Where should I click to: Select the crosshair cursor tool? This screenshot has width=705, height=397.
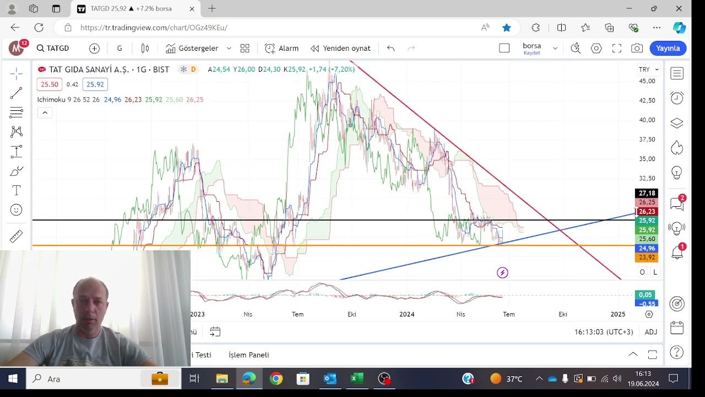17,73
